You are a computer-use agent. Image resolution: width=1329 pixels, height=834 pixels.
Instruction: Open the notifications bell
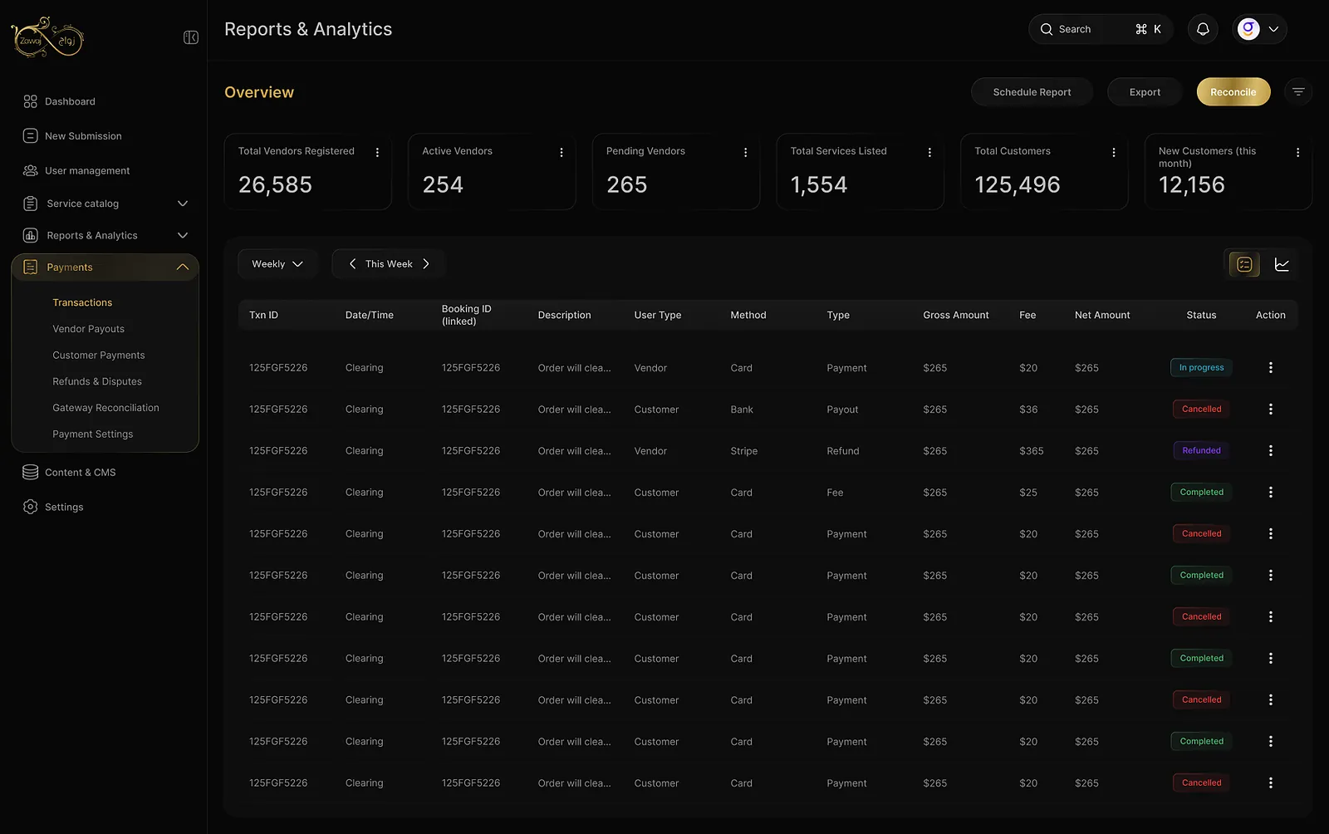click(1203, 29)
